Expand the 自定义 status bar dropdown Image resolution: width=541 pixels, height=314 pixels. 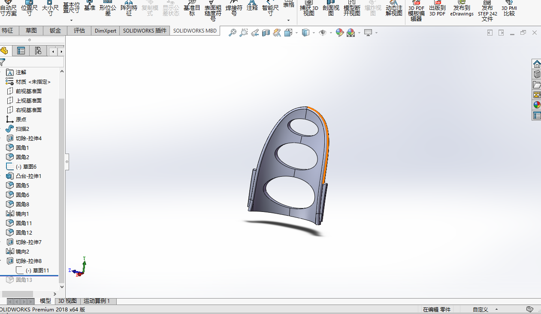(x=496, y=309)
